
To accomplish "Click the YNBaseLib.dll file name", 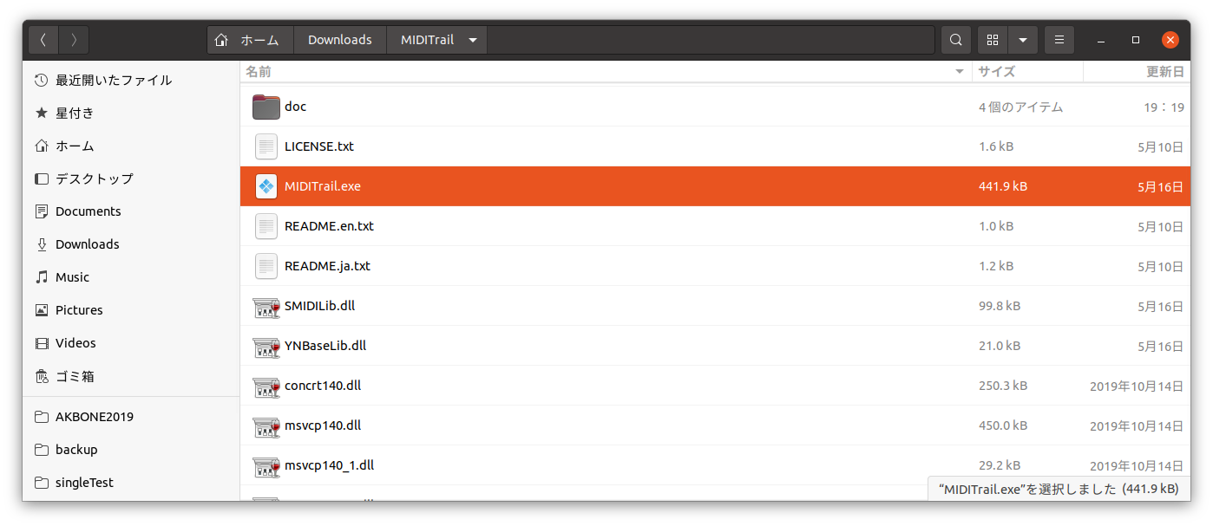I will point(325,346).
